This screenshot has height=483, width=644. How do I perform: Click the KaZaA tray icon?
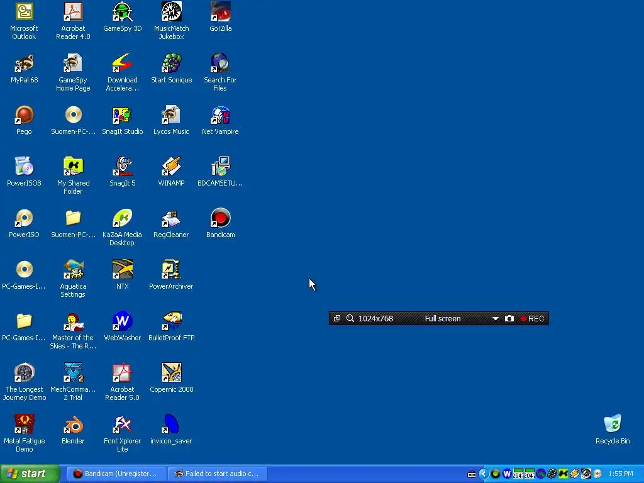(x=563, y=474)
